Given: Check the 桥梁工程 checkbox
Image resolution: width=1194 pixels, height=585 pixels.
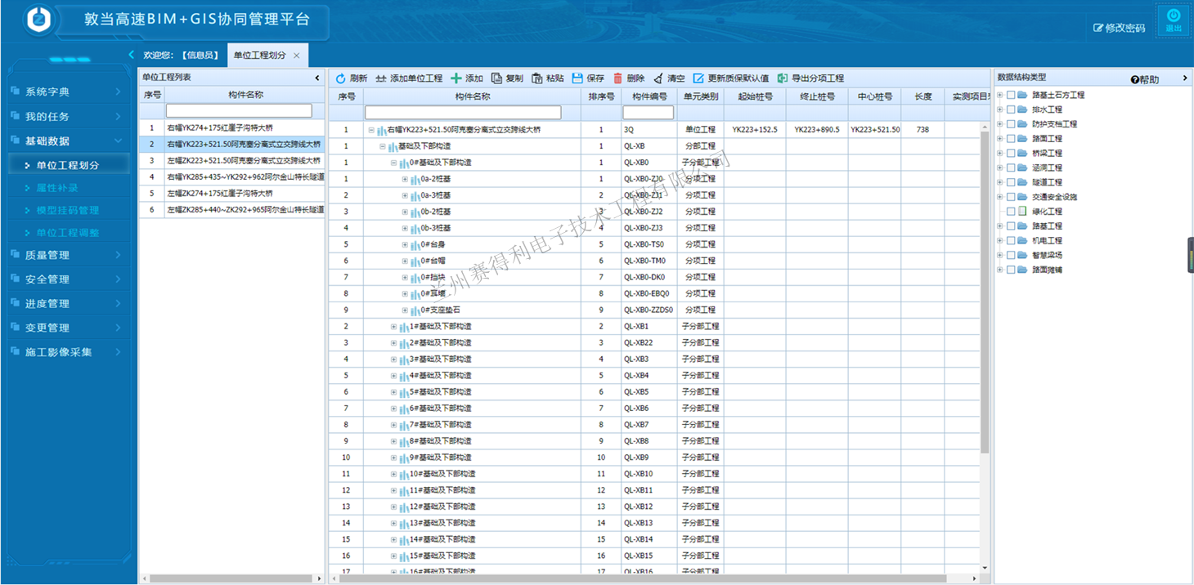Looking at the screenshot, I should [1011, 154].
